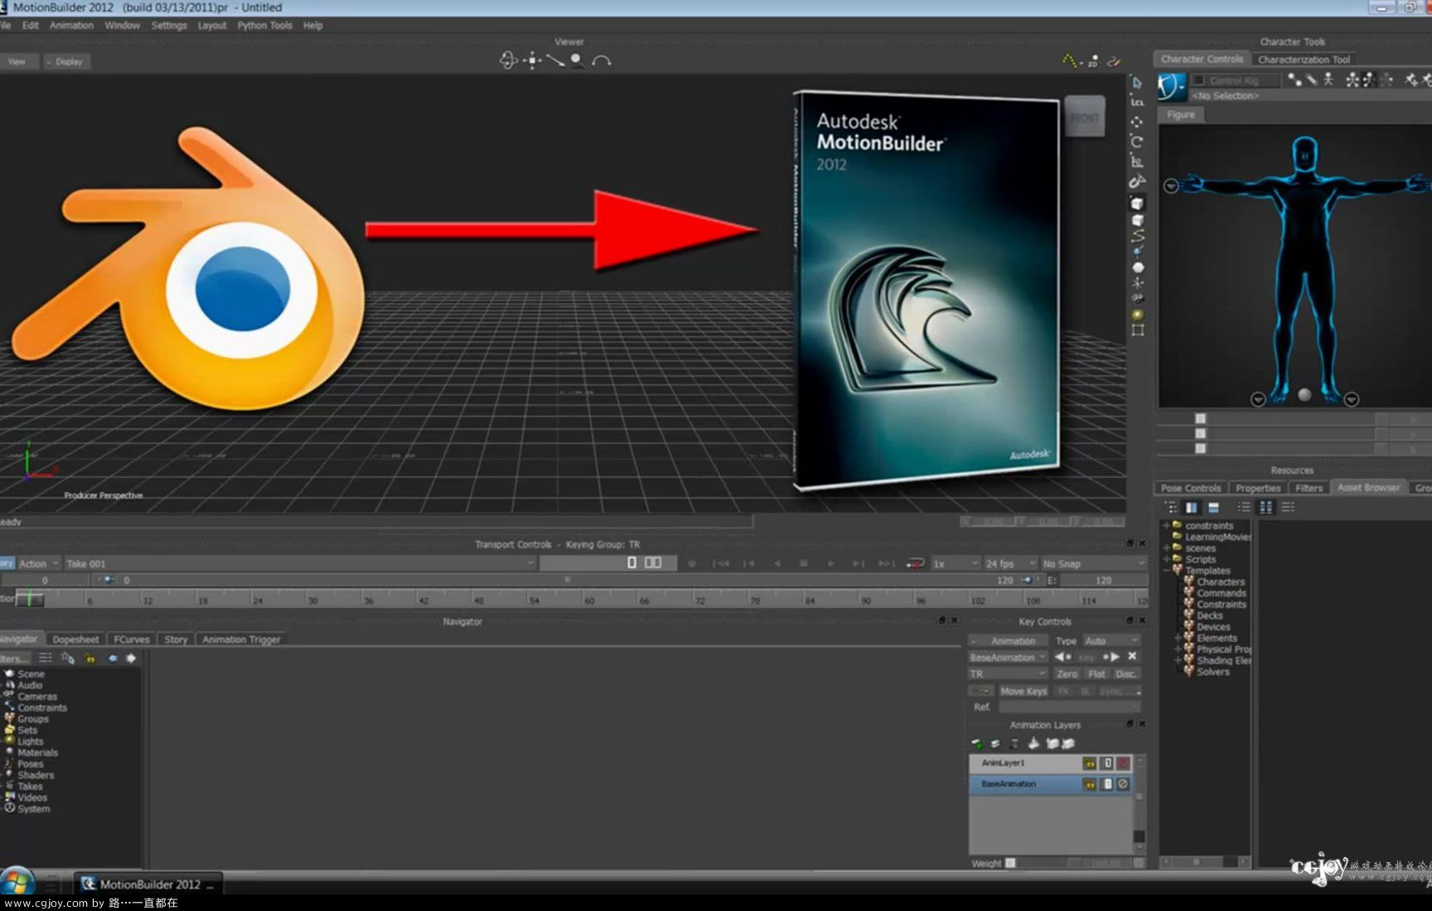1432x911 pixels.
Task: Select the Translate tool in viewer toolbar
Action: coord(1137,122)
